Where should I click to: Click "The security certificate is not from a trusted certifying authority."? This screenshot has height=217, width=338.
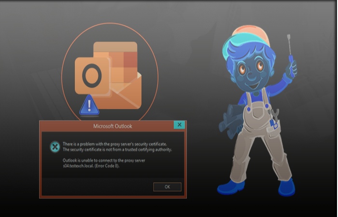(x=117, y=149)
